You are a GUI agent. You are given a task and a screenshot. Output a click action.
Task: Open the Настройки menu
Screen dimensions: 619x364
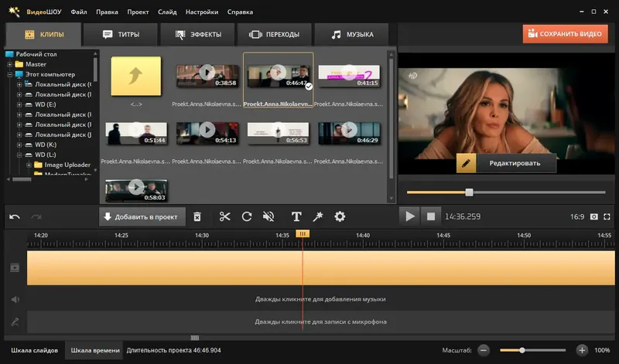[202, 12]
